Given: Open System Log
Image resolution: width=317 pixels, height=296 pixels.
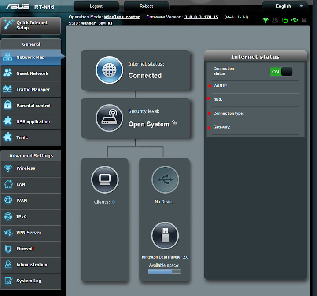Looking at the screenshot, I should click(31, 281).
